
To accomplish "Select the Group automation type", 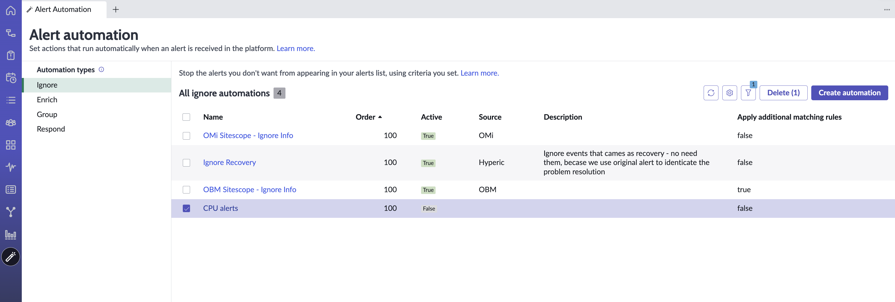I will 97,114.
